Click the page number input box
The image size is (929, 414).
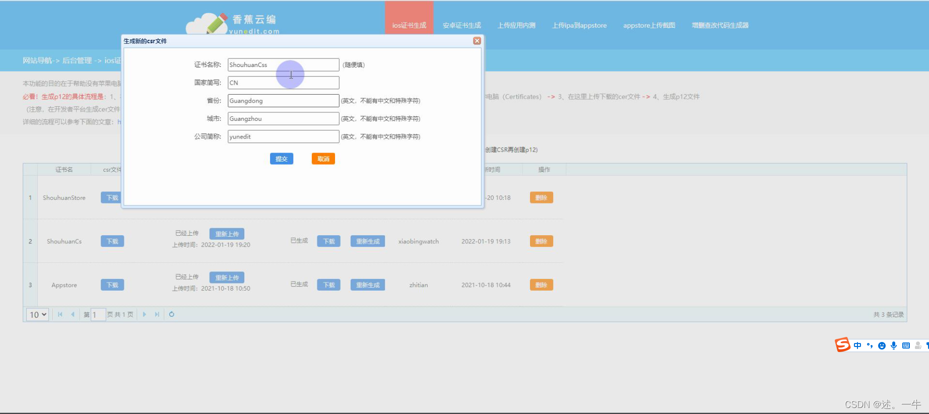pos(98,314)
